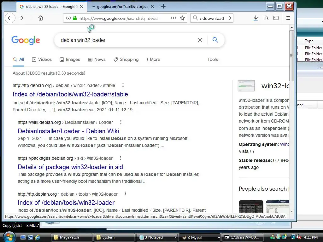Open Details of package win32-loader in sid
This screenshot has width=323, height=242.
tap(70, 167)
